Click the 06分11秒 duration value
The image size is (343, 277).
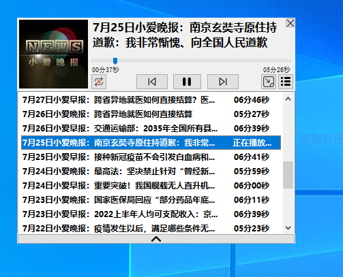(x=252, y=200)
